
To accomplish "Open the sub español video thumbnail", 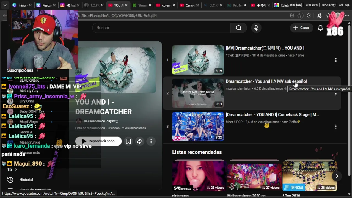I will [x=198, y=93].
